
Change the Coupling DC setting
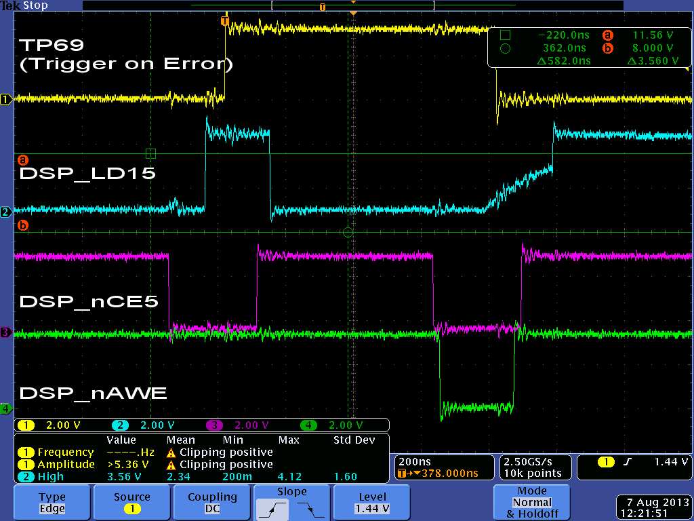coord(212,503)
